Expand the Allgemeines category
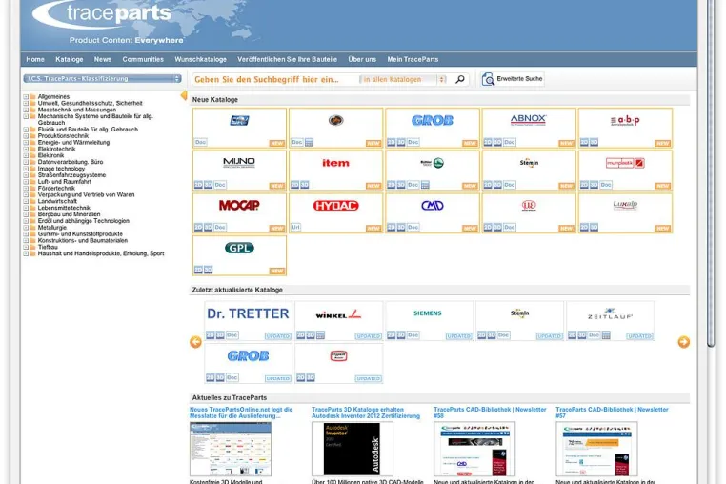The width and height of the screenshot is (726, 484). 26,97
